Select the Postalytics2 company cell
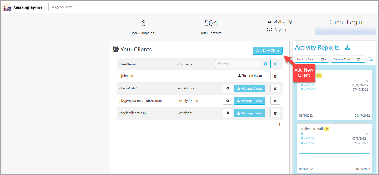This screenshot has height=175, width=379. point(186,88)
